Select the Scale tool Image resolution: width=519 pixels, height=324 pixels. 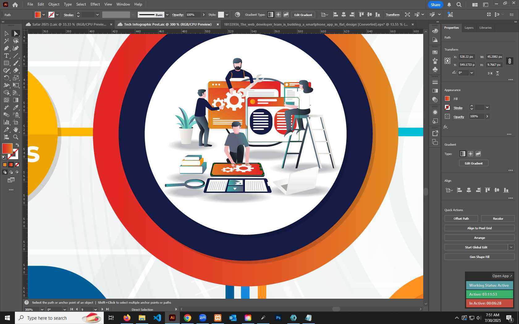point(16,78)
